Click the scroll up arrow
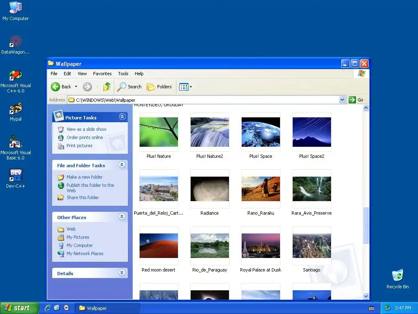 [366, 108]
